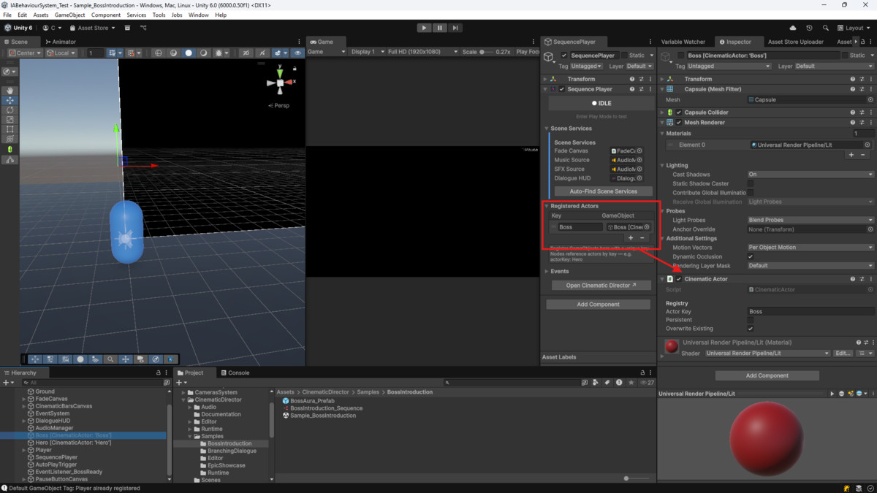Screen dimensions: 877x493
Task: Click the material Edit button
Action: 843,353
